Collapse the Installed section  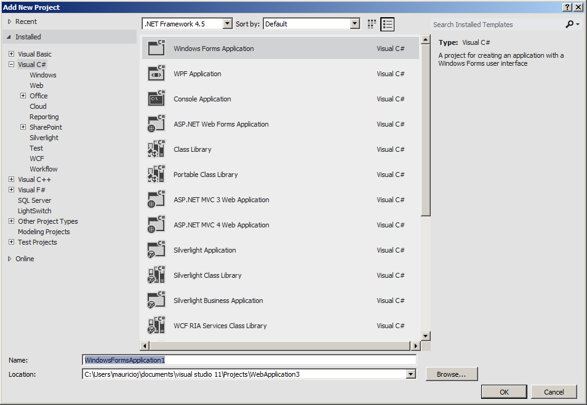click(x=9, y=37)
